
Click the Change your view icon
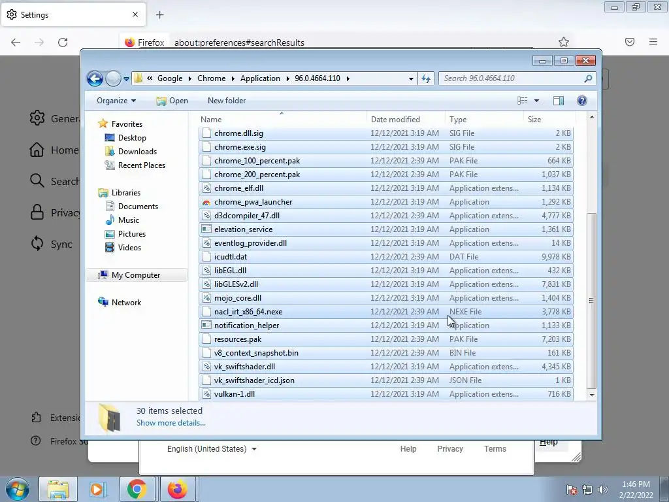pos(523,100)
